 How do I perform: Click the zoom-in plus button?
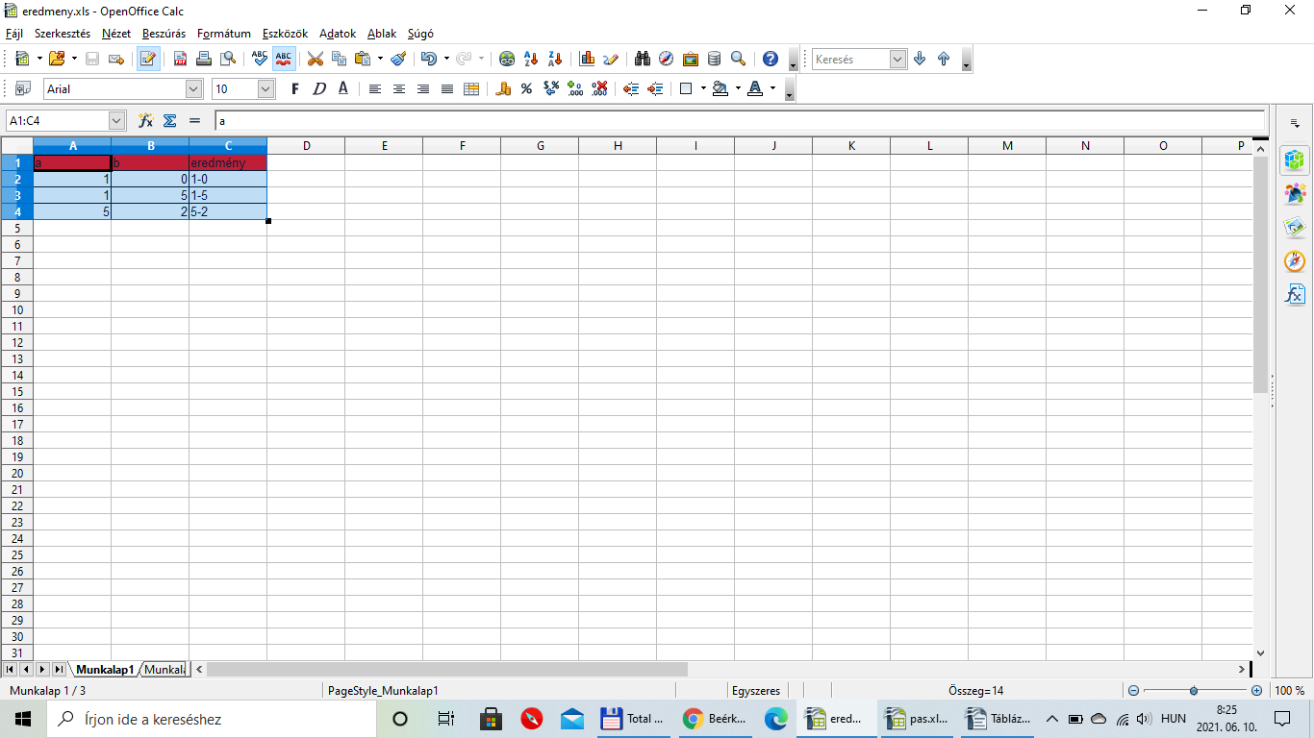tap(1256, 691)
